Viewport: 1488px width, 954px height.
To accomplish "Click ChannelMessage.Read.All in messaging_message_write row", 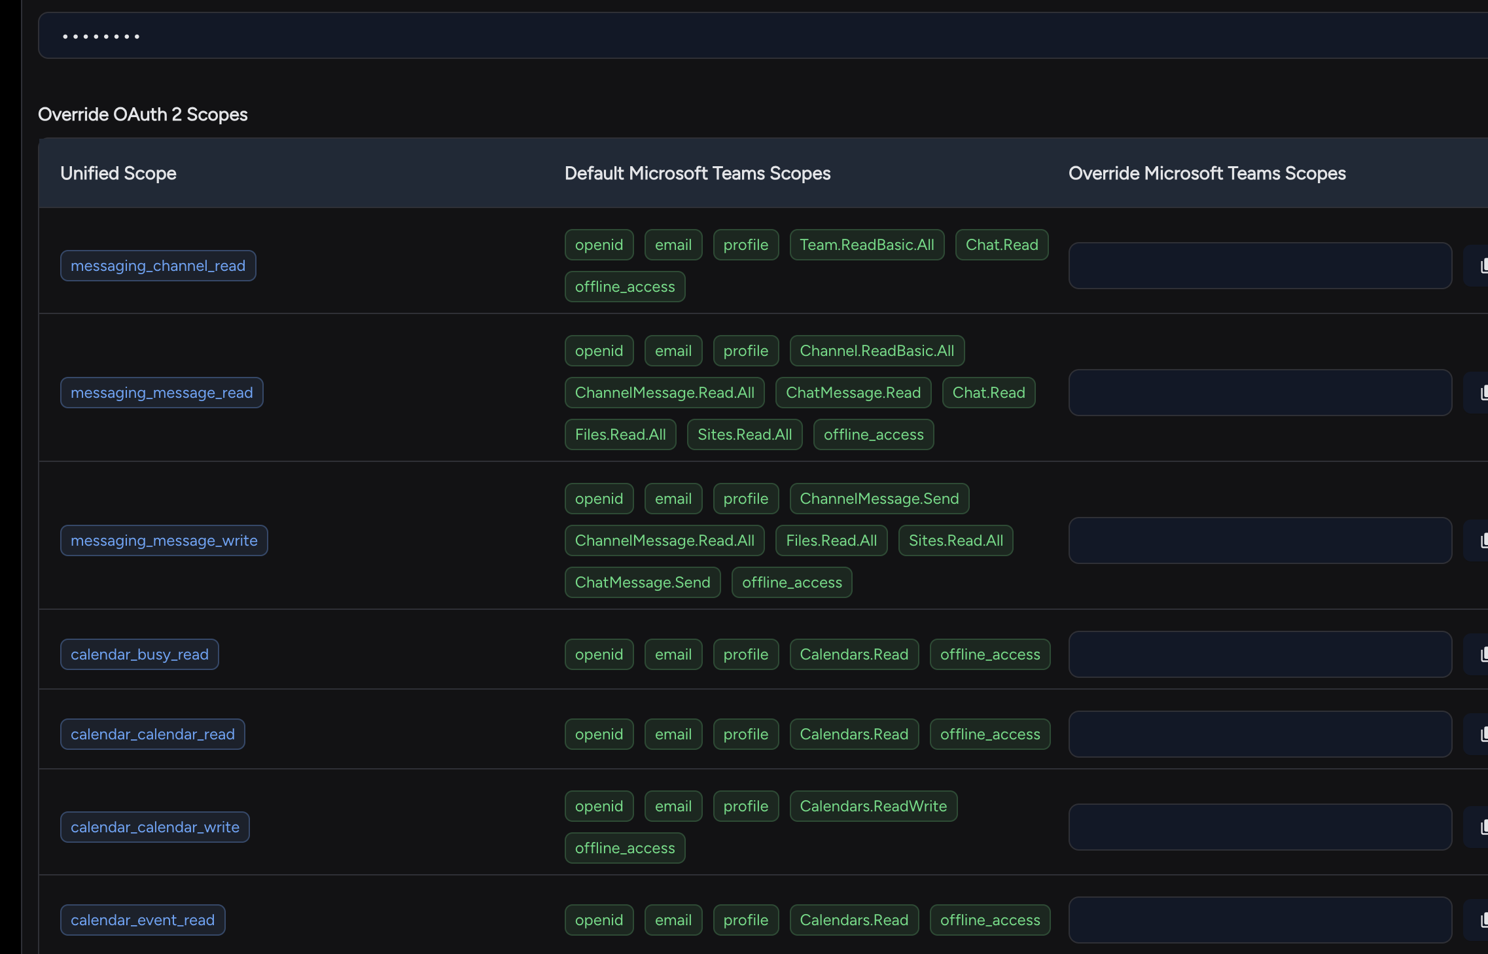I will (x=665, y=540).
